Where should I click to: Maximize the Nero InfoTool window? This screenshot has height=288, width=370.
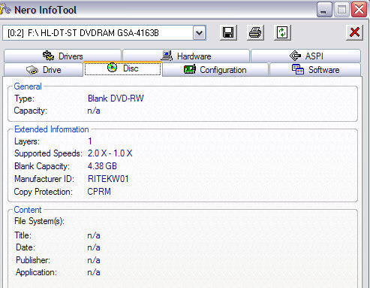[341, 10]
